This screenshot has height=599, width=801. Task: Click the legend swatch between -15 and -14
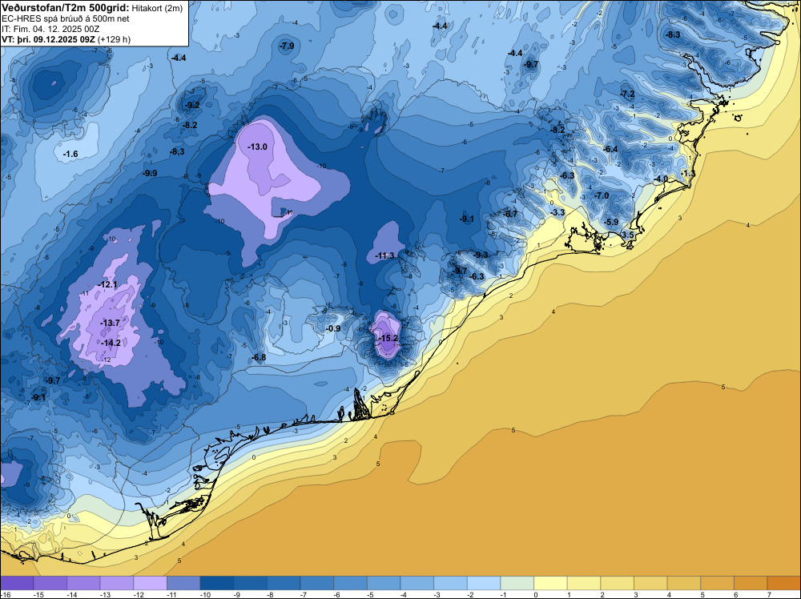pyautogui.click(x=50, y=583)
